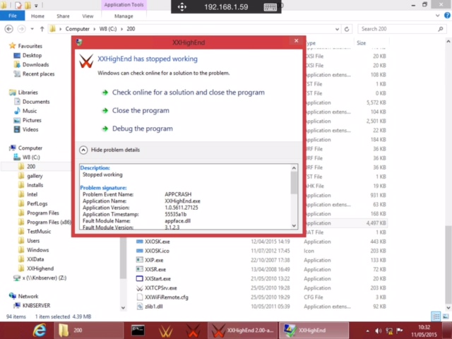The height and width of the screenshot is (339, 452).
Task: Show hidden tray icons arrow
Action: point(367,331)
